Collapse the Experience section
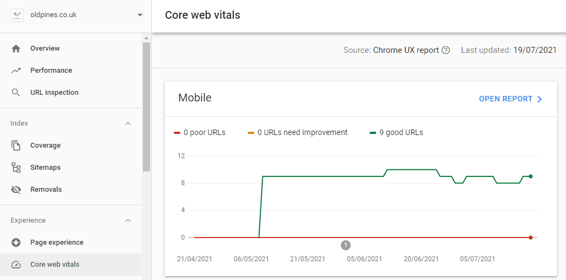 [128, 220]
